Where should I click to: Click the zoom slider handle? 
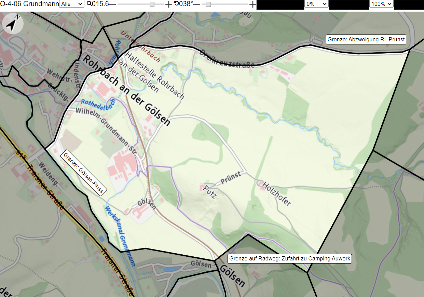click(x=152, y=4)
